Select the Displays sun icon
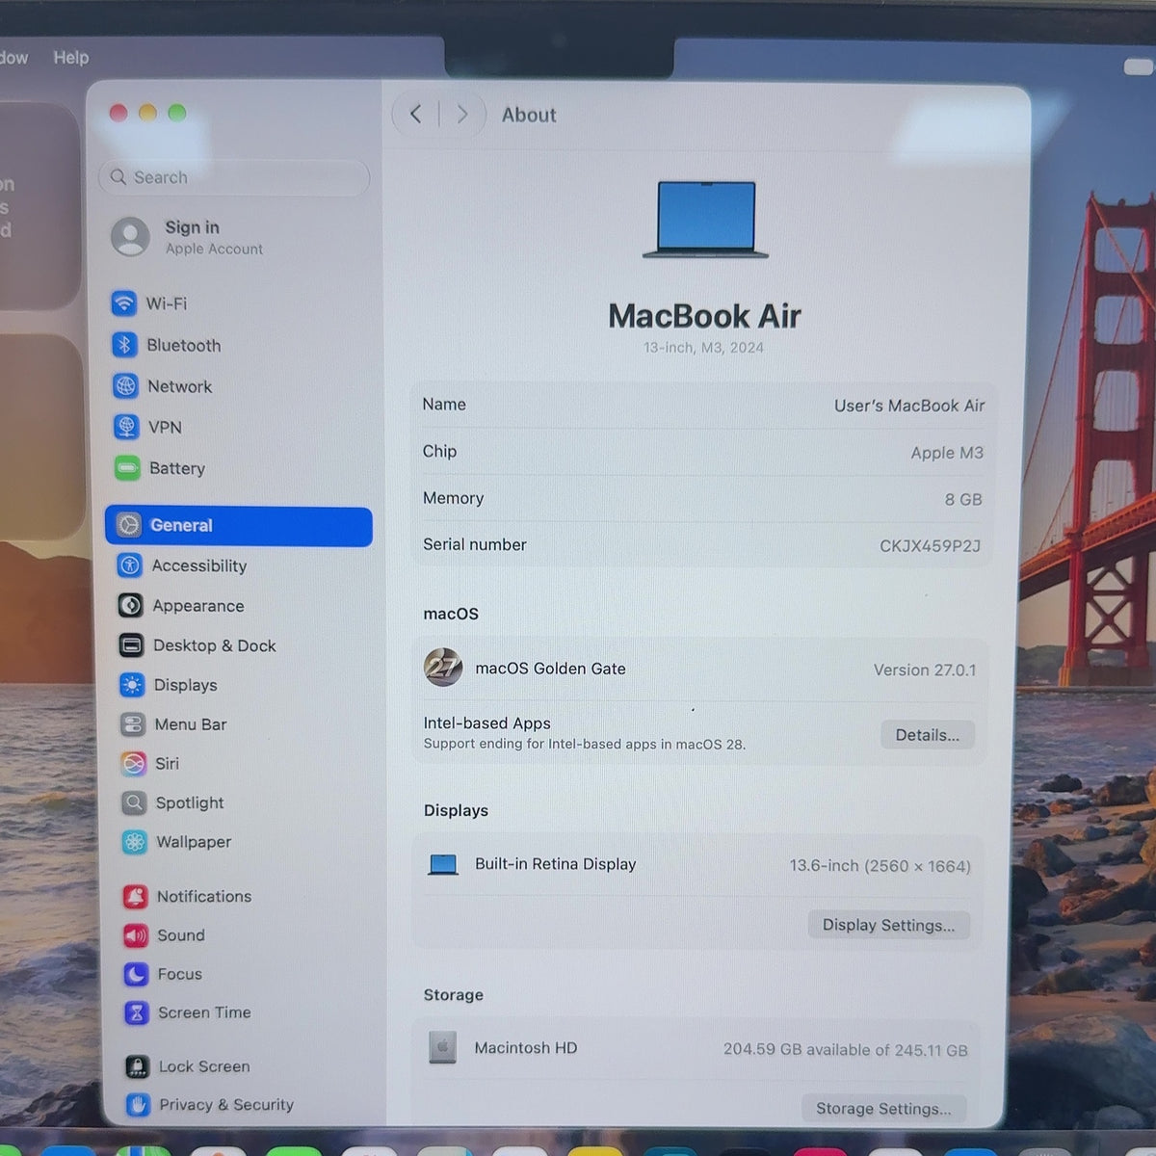Image resolution: width=1156 pixels, height=1156 pixels. pos(132,685)
